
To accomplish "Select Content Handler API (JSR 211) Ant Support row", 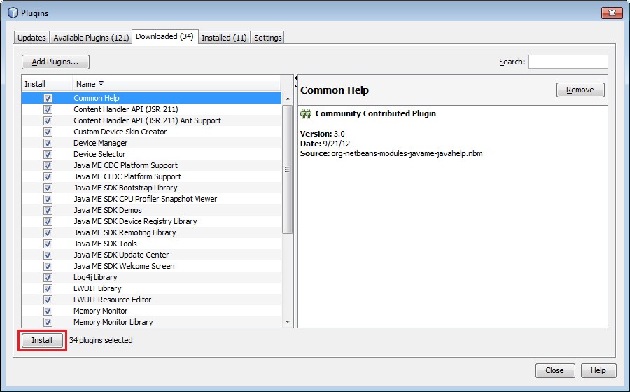I will click(x=151, y=120).
